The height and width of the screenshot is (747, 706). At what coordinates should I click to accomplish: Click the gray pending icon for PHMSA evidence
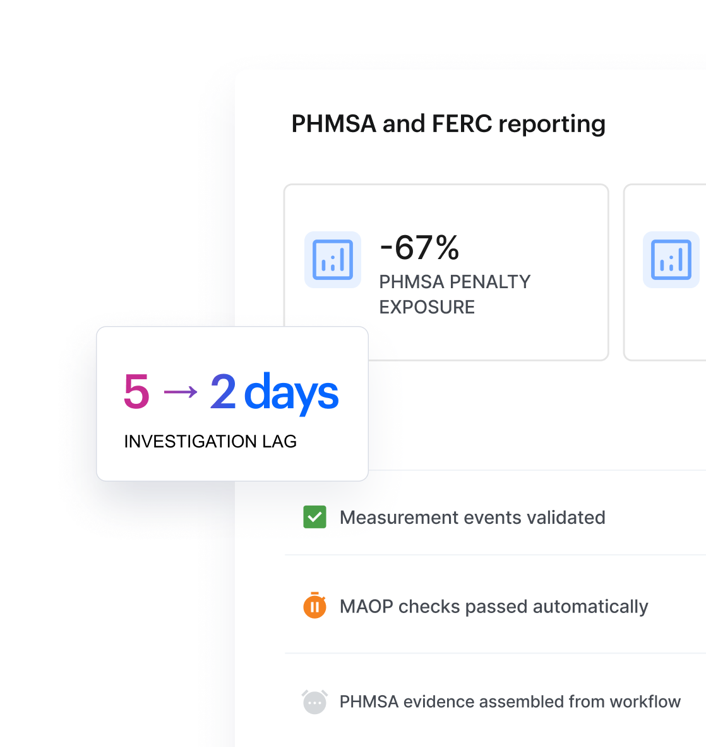click(x=314, y=701)
